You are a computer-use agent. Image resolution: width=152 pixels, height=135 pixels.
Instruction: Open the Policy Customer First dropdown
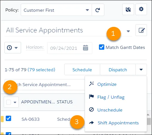point(56,10)
